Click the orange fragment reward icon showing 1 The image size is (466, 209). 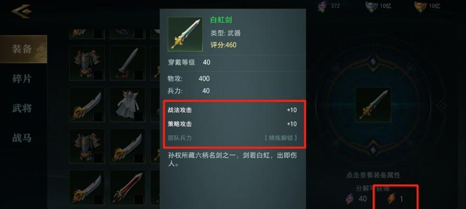click(392, 199)
